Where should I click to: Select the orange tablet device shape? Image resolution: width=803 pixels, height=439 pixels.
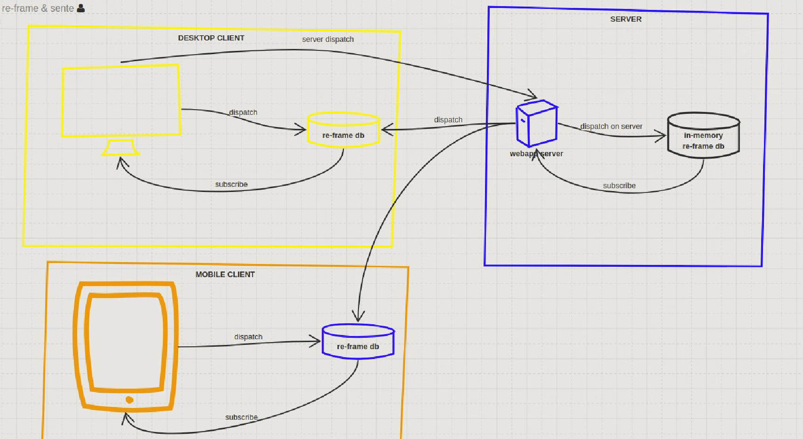point(126,347)
